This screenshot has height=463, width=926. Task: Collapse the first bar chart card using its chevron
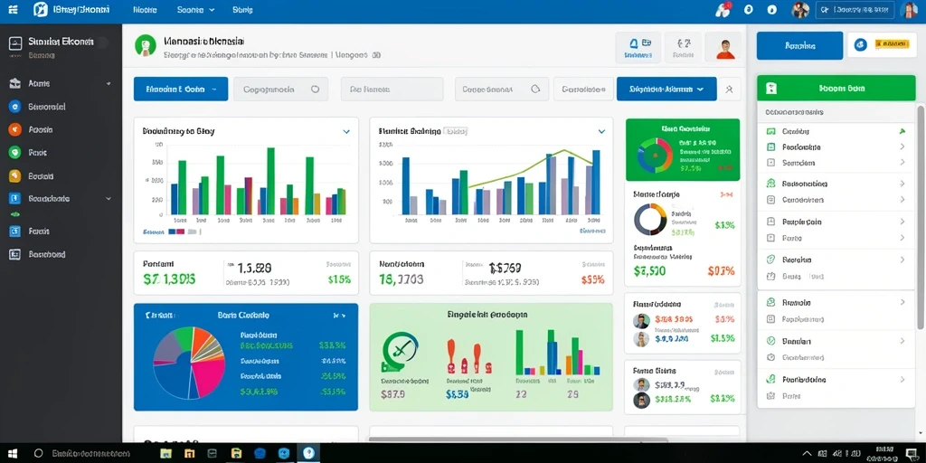click(x=346, y=132)
